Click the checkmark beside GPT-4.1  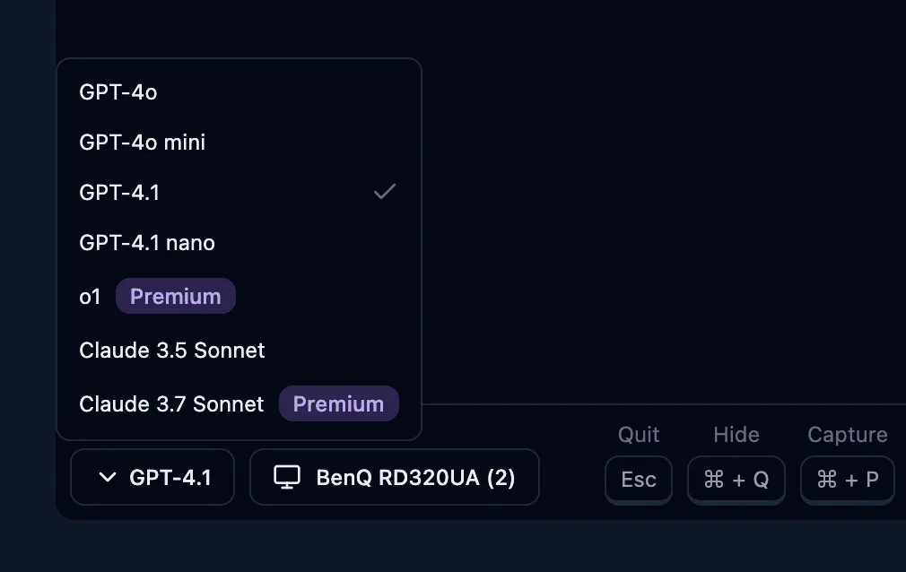coord(384,191)
